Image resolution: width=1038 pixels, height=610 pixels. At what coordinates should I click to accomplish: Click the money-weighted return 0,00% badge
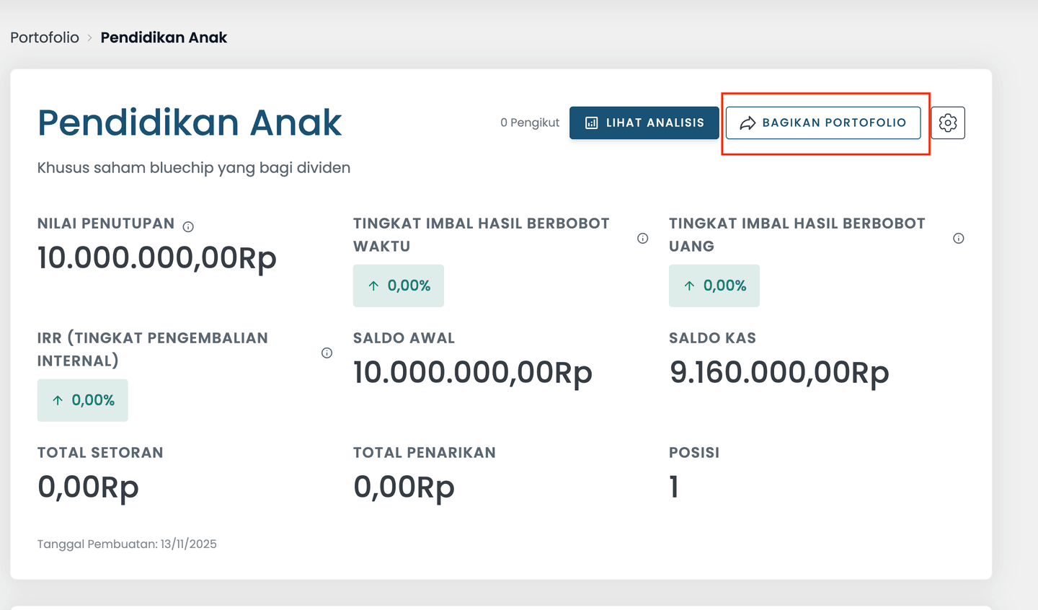714,286
